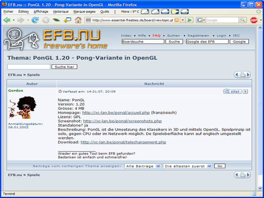
Task: Click the go-to-top arrow icon beside zitat
Action: (245, 92)
